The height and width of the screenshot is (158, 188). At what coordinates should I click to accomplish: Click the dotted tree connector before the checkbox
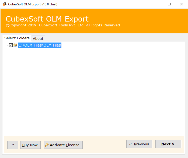pos(8,45)
